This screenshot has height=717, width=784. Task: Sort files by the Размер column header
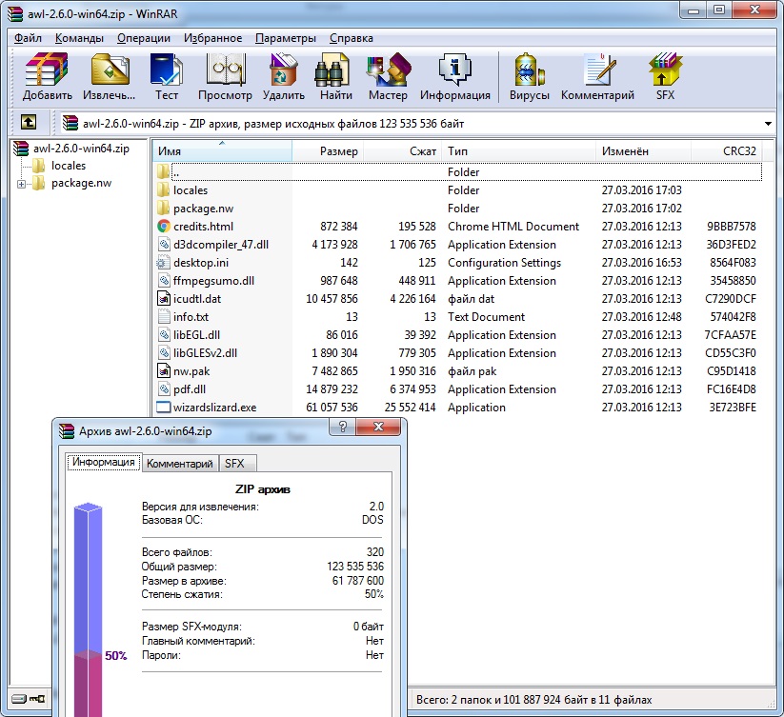[328, 150]
